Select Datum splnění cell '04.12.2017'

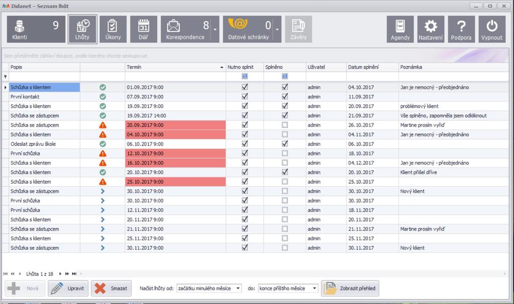[372, 163]
